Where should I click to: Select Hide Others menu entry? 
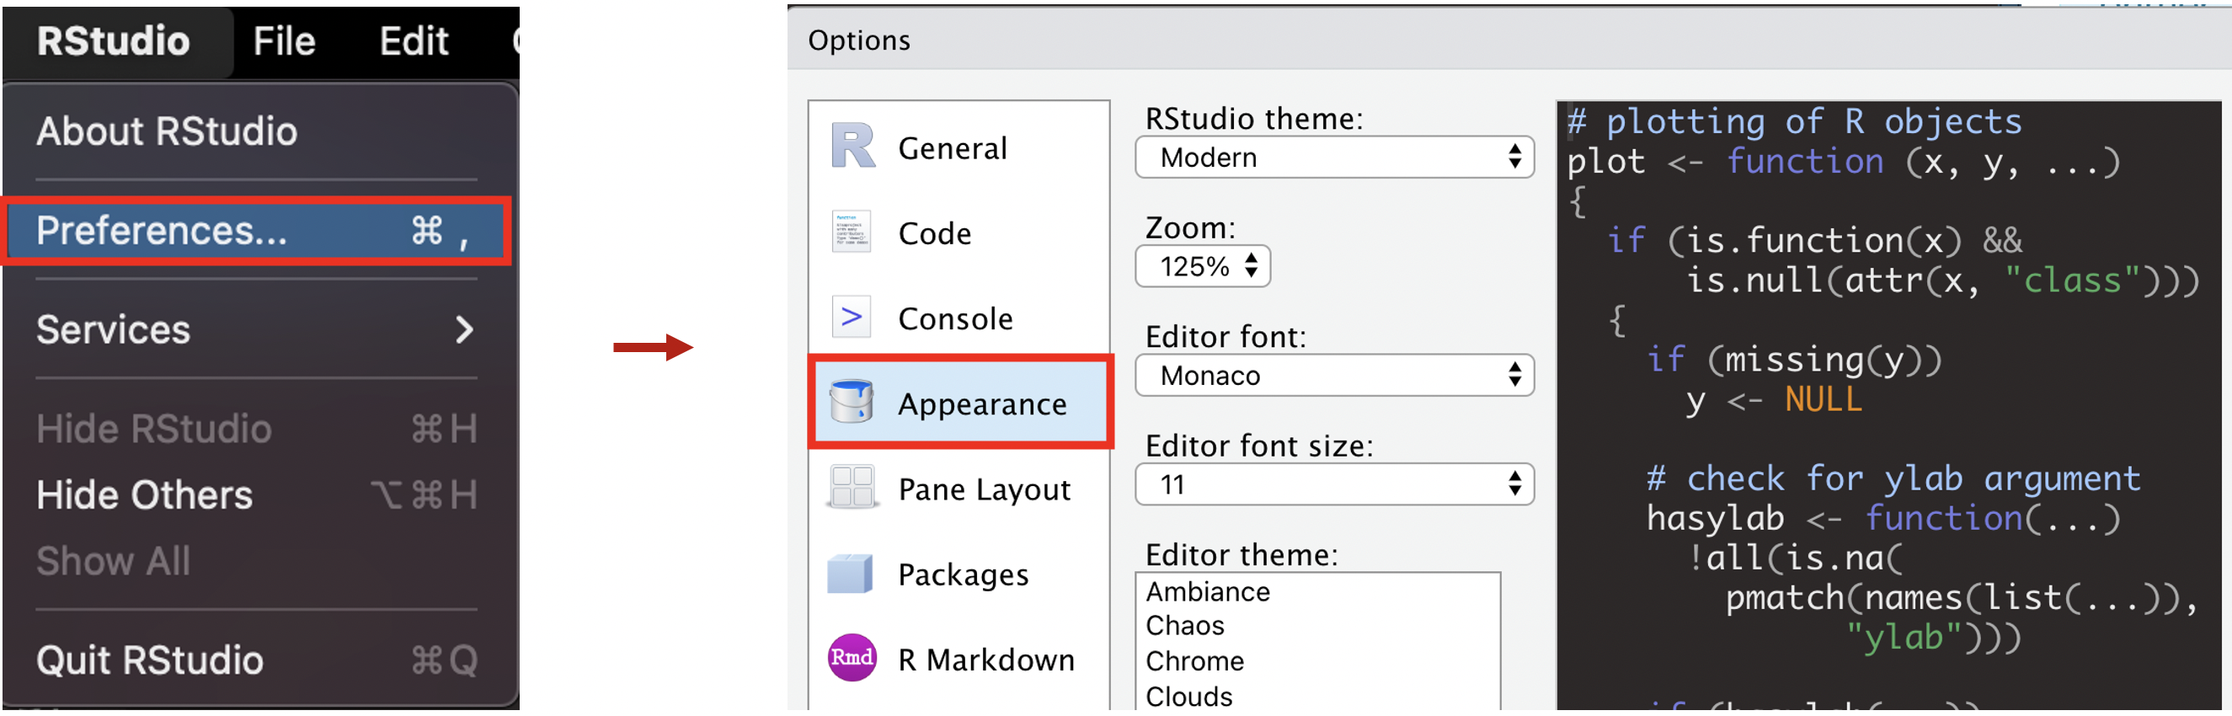(258, 496)
